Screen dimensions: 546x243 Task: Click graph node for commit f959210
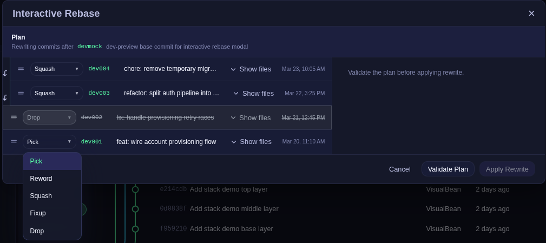(135, 229)
